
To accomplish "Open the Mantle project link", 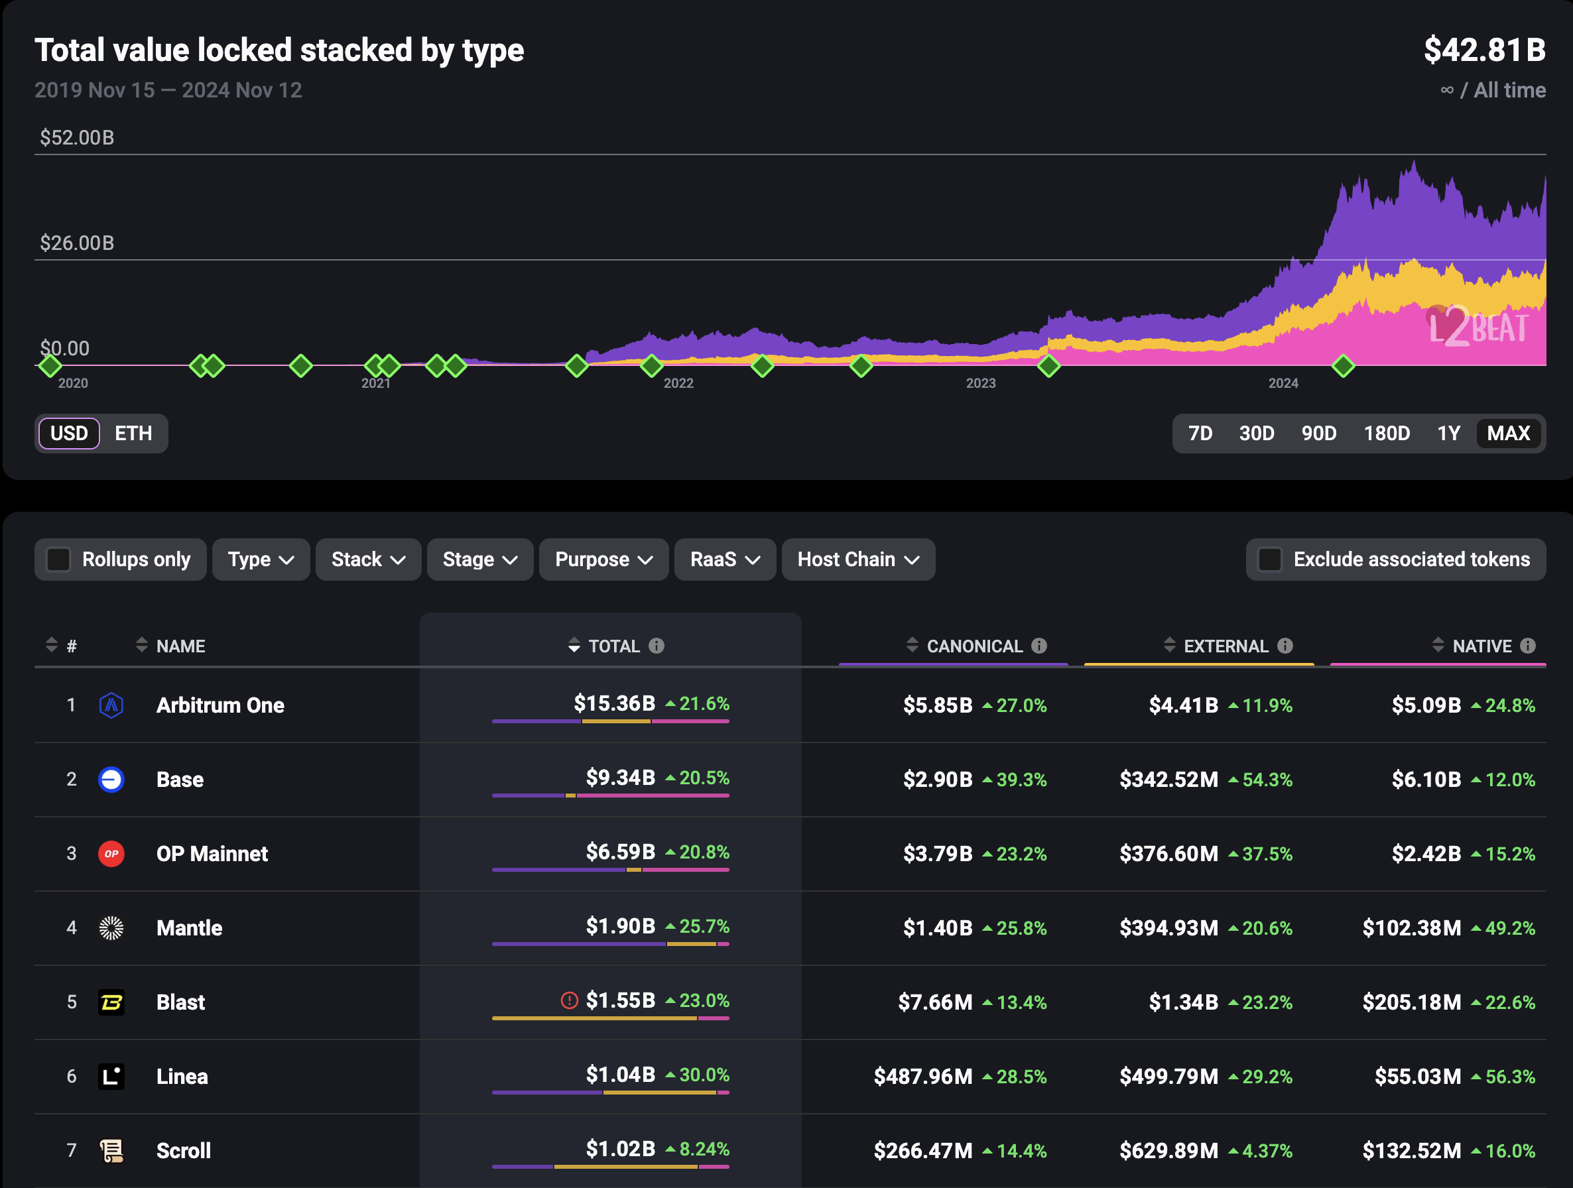I will pyautogui.click(x=189, y=927).
